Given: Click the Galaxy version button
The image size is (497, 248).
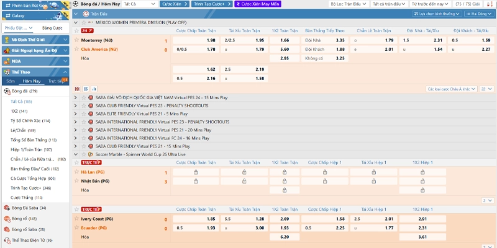Looking at the screenshot, I should click(x=35, y=15).
